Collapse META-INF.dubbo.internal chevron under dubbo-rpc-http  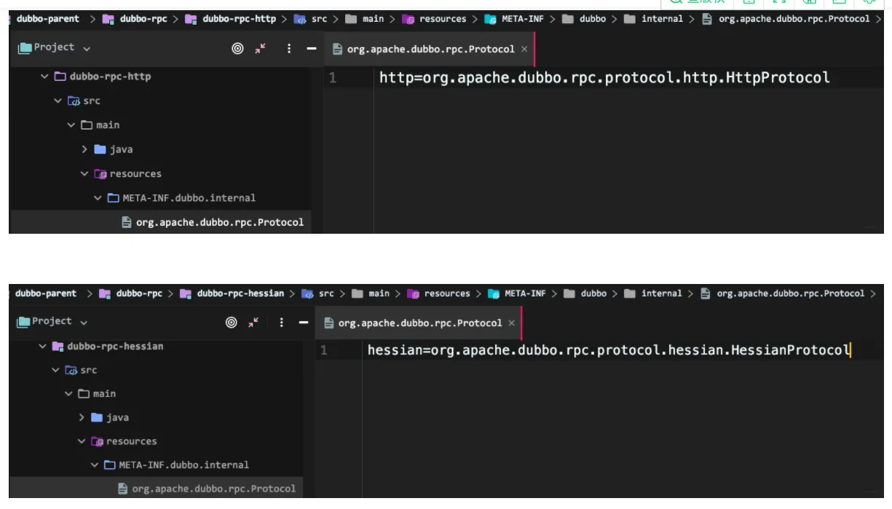(98, 198)
